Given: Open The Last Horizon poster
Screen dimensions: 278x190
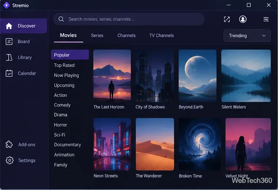Looking at the screenshot, I should (112, 75).
